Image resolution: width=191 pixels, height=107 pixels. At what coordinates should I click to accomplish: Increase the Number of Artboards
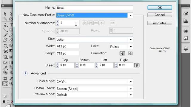(x=57, y=22)
